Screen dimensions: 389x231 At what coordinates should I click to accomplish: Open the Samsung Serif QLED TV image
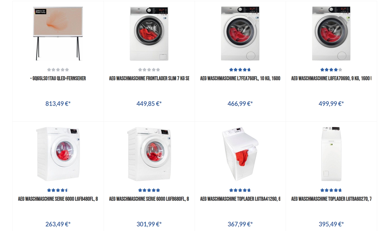tap(58, 34)
